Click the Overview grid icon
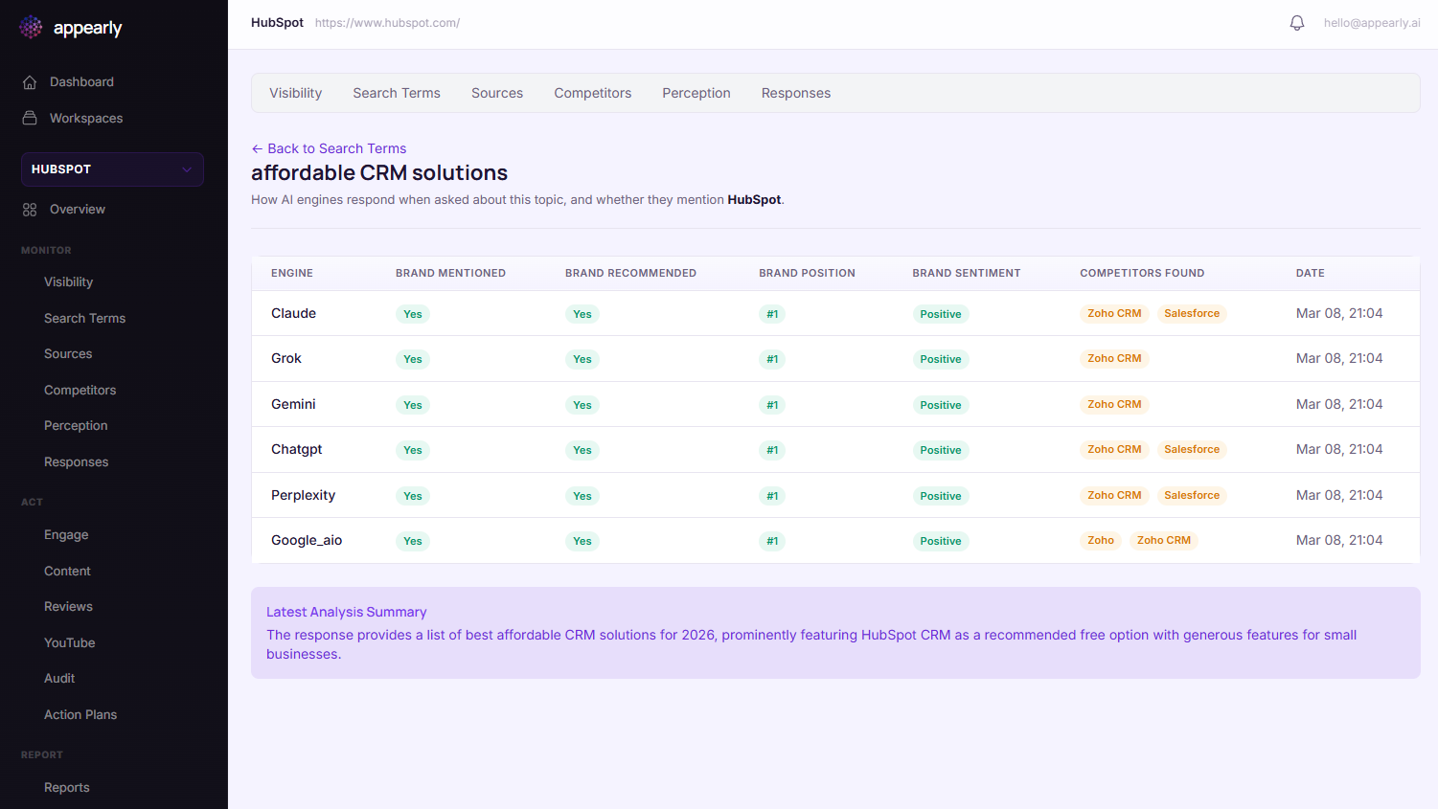The width and height of the screenshot is (1438, 809). (30, 210)
